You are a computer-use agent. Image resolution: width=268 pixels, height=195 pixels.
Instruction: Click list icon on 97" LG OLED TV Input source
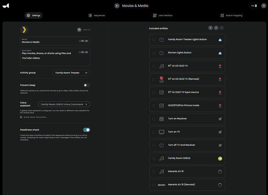point(162,93)
